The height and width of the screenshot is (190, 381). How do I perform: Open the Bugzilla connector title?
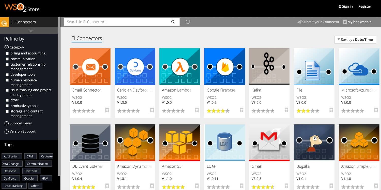303,166
